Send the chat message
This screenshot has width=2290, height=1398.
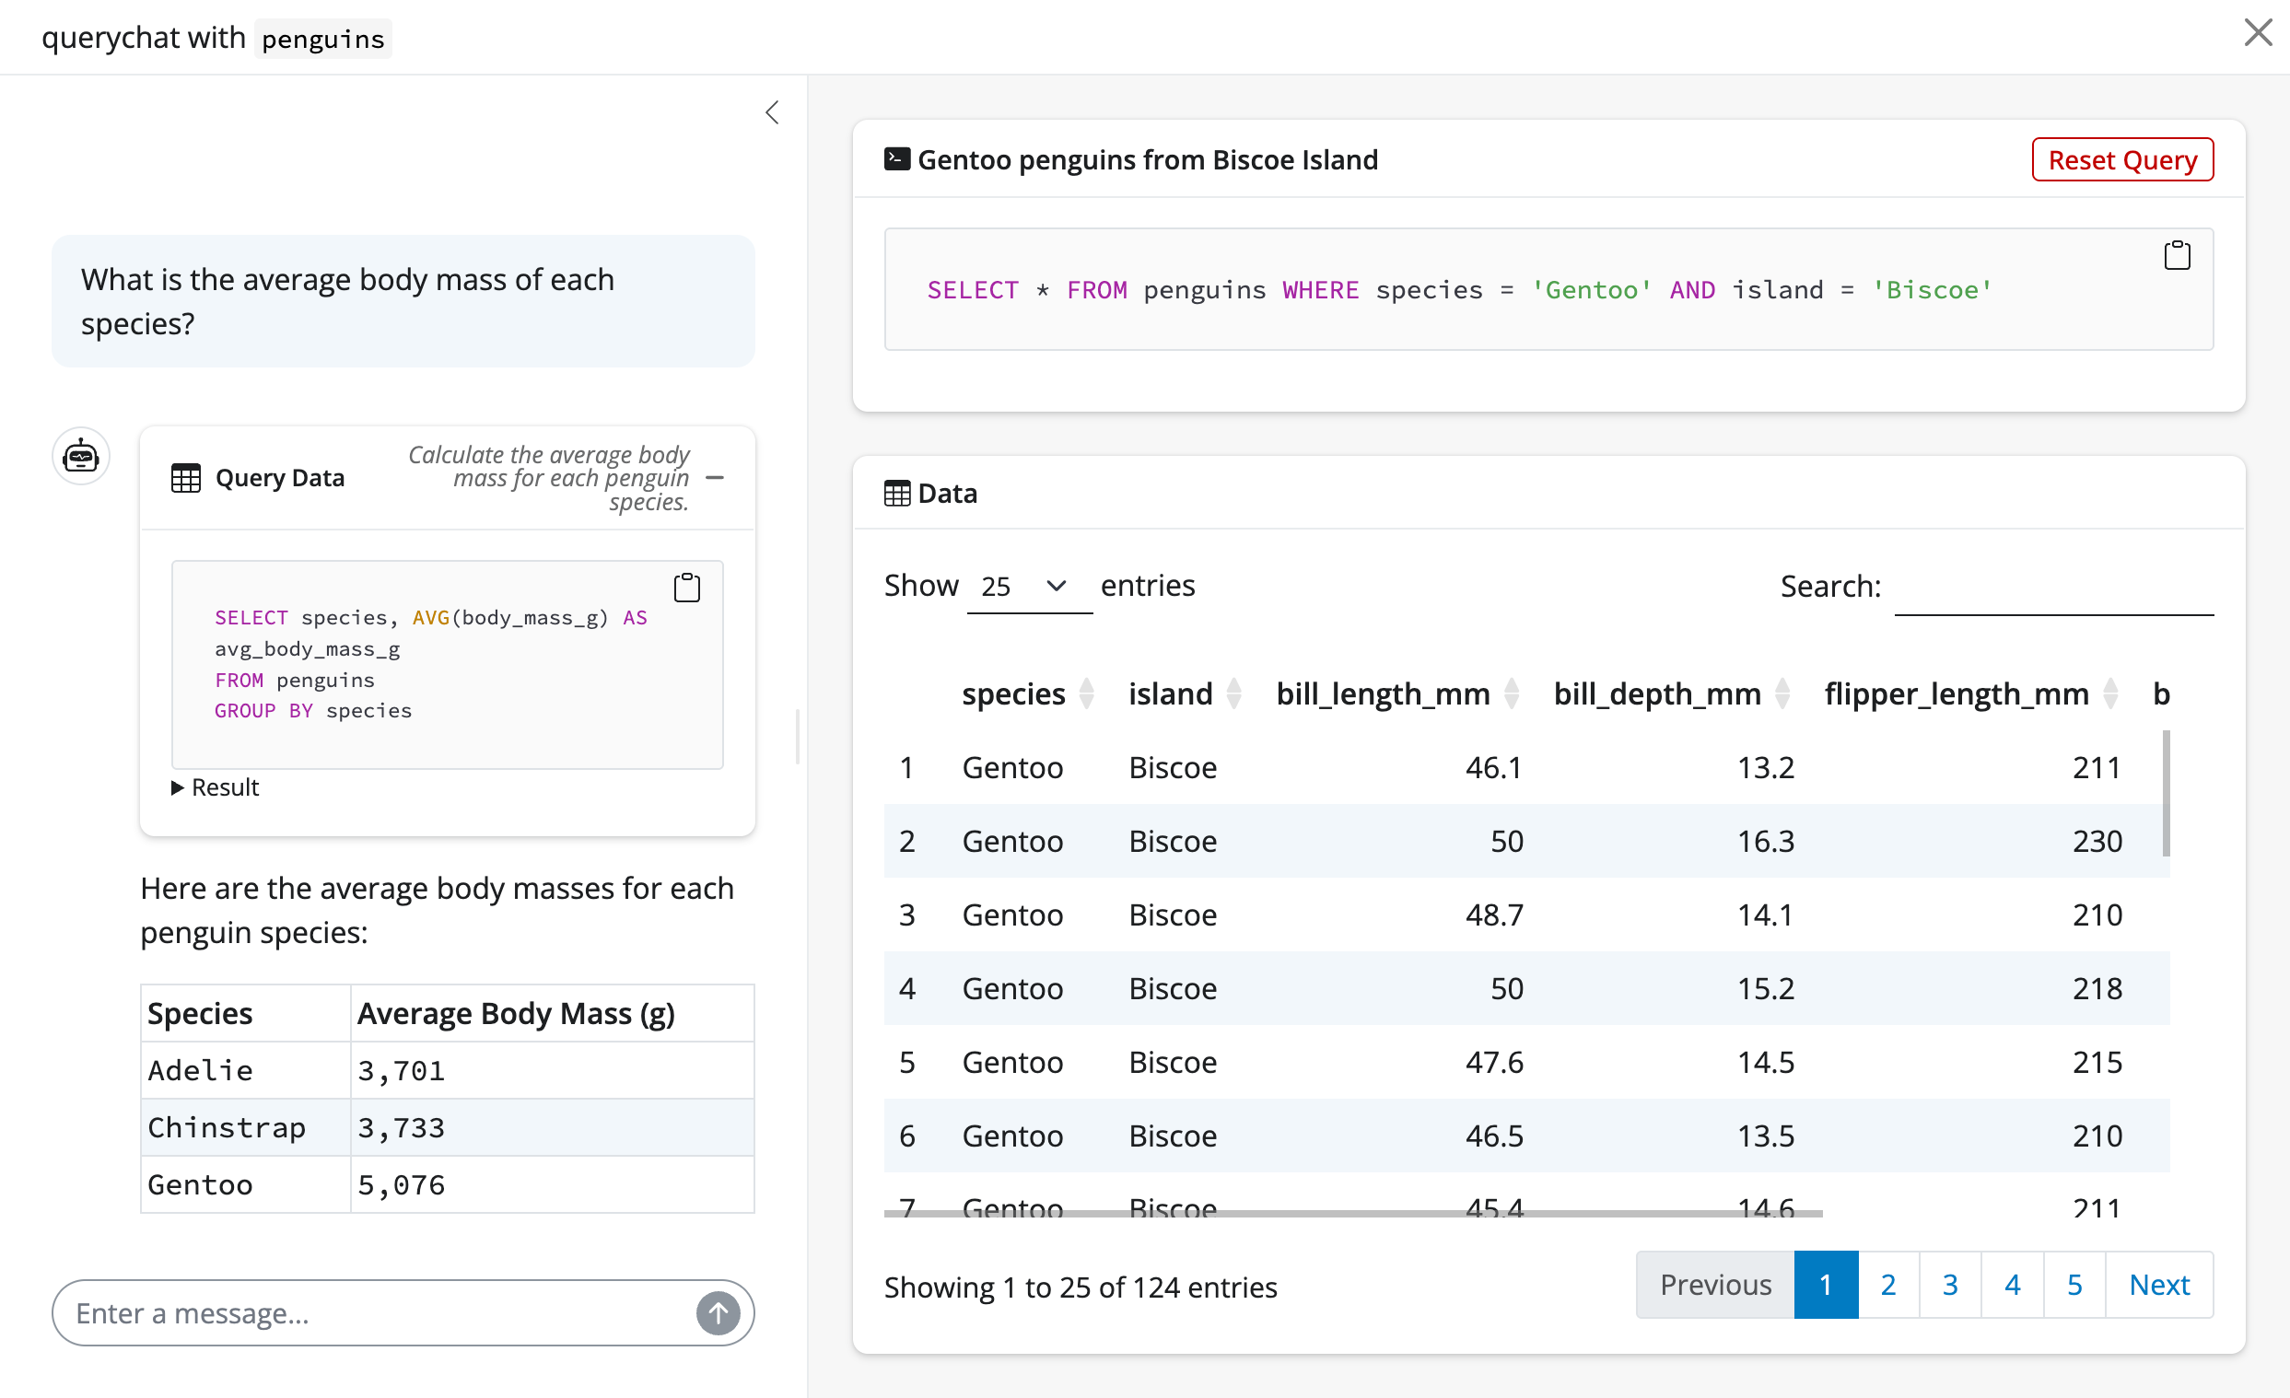point(718,1312)
